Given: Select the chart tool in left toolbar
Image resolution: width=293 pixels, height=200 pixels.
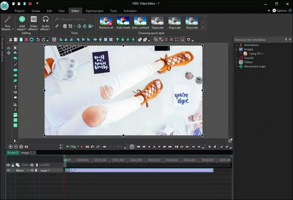Looking at the screenshot, I should tap(15, 104).
